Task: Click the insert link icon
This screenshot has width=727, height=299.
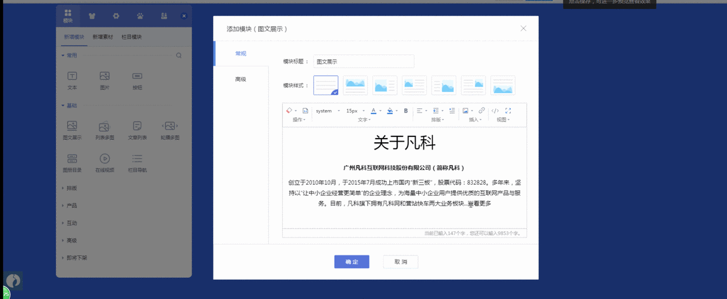Action: [x=481, y=111]
